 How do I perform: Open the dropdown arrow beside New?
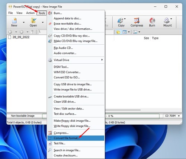click(23, 22)
